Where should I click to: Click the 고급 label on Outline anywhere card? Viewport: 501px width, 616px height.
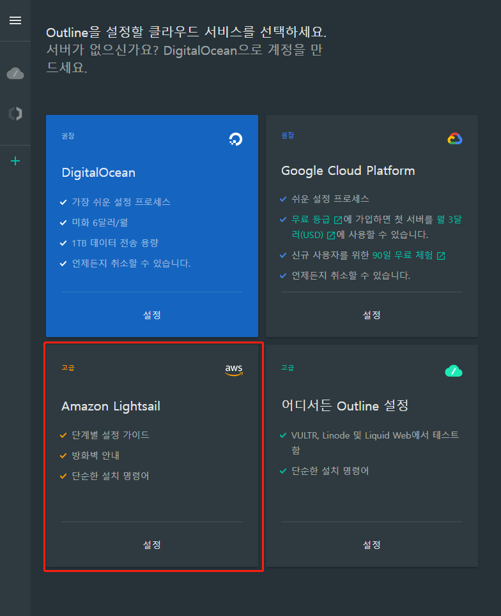pos(288,368)
